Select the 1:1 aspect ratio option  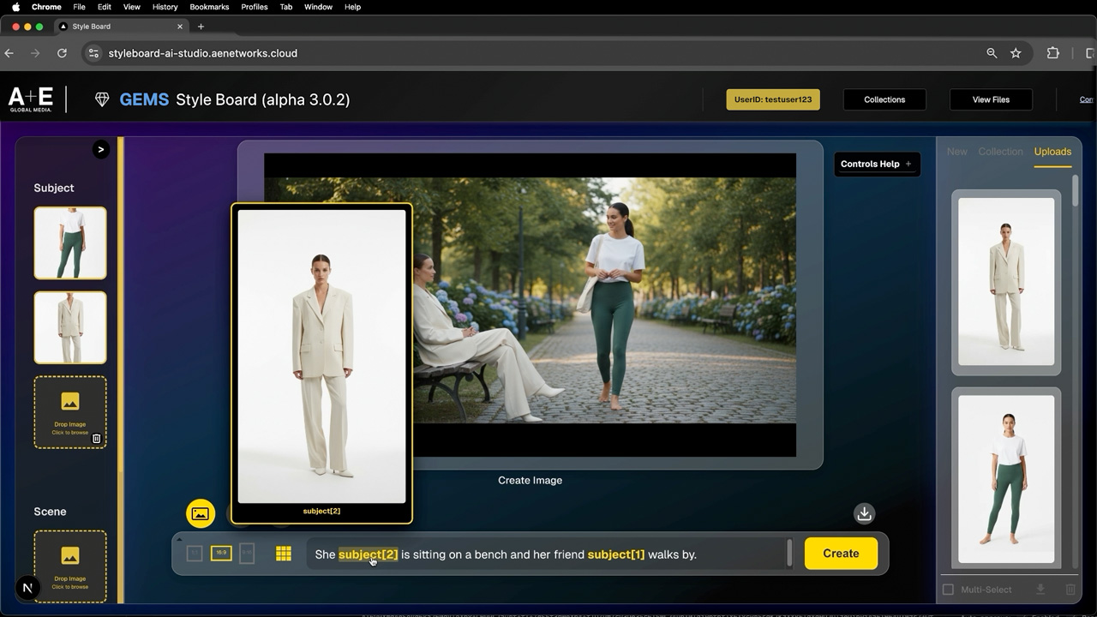tap(195, 554)
